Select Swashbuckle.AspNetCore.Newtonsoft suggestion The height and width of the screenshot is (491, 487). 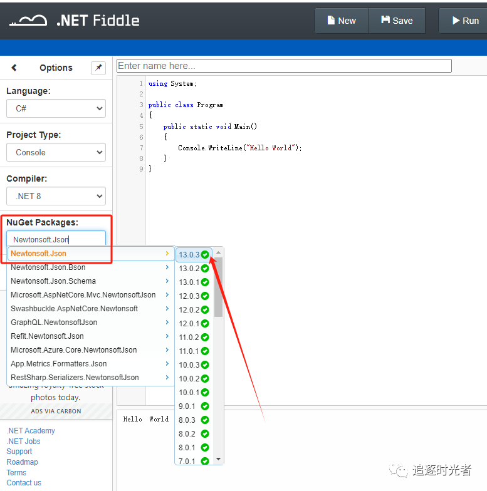click(x=90, y=308)
